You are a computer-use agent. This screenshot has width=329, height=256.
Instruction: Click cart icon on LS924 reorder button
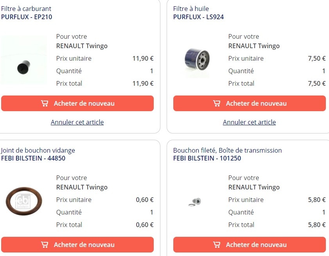(x=217, y=103)
